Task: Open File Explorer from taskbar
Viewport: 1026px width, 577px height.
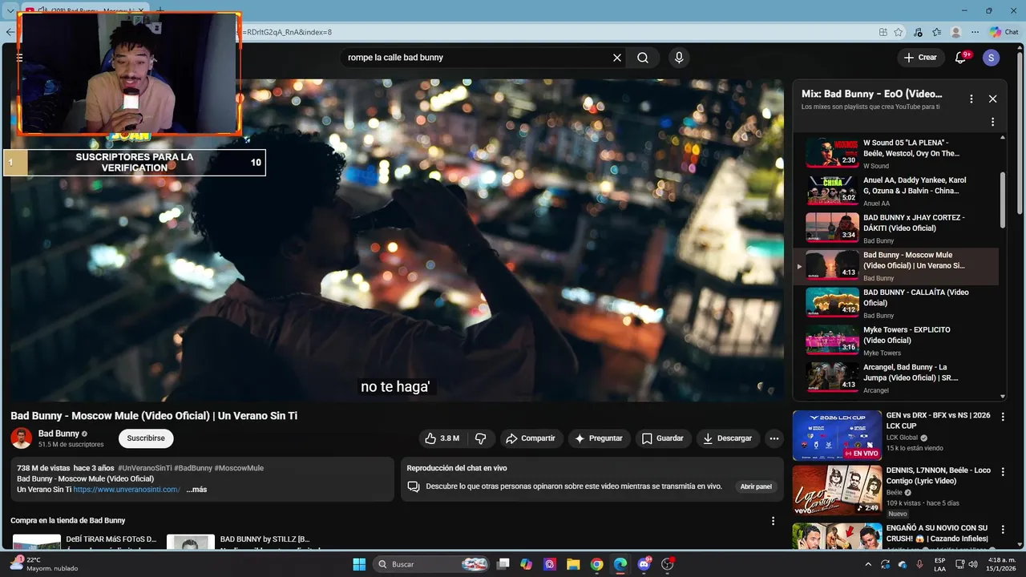Action: tap(574, 564)
